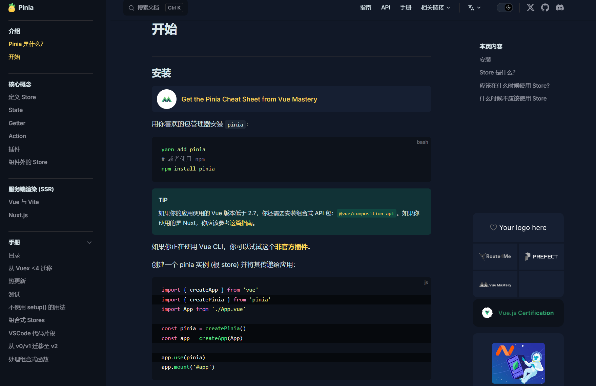Select sidebar item Pinia 是什么?
This screenshot has height=386, width=596.
click(x=26, y=44)
